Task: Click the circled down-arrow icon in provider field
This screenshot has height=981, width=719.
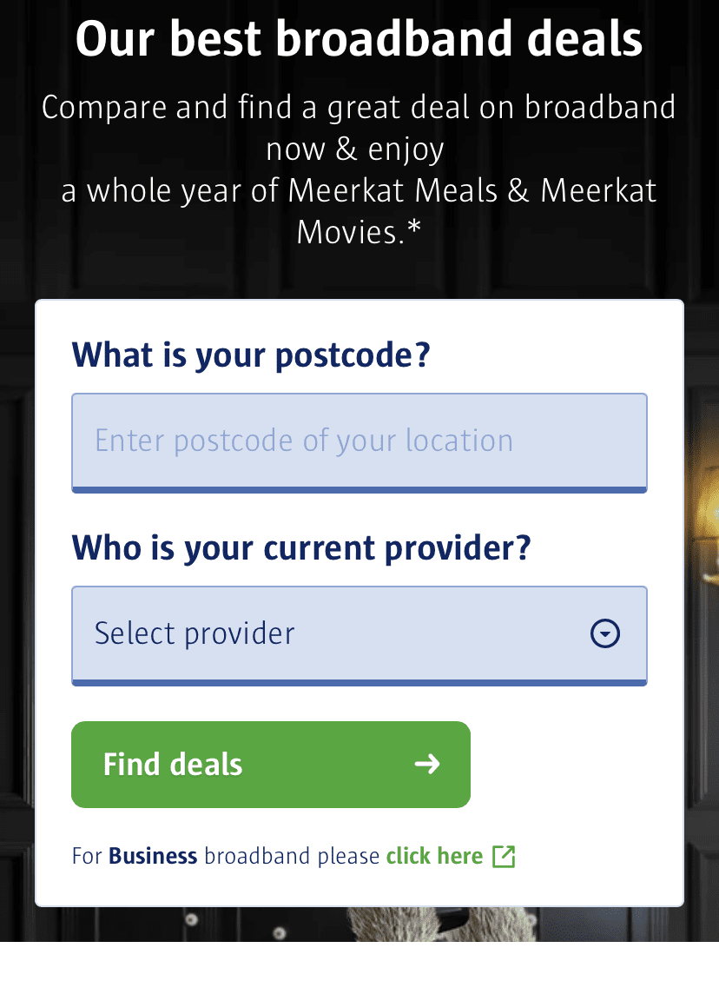Action: click(x=605, y=633)
